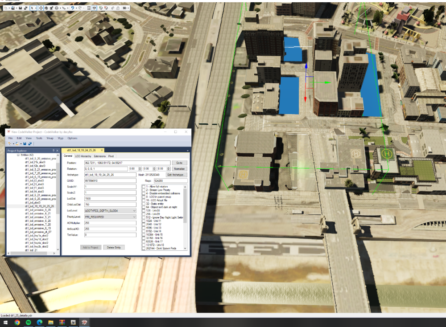Click Save All in the Project window toolbar

(x=30, y=144)
